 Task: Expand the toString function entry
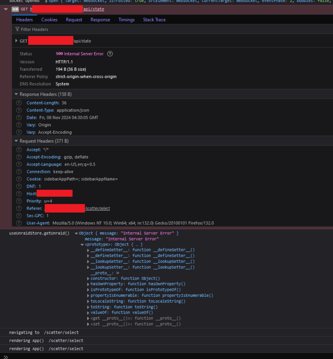pos(88,307)
